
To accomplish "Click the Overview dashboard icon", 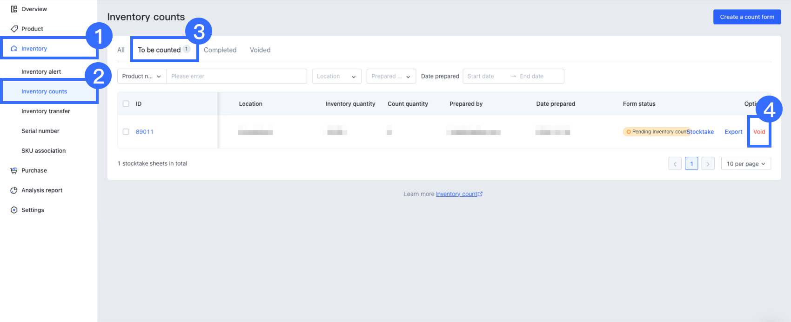I will [14, 9].
